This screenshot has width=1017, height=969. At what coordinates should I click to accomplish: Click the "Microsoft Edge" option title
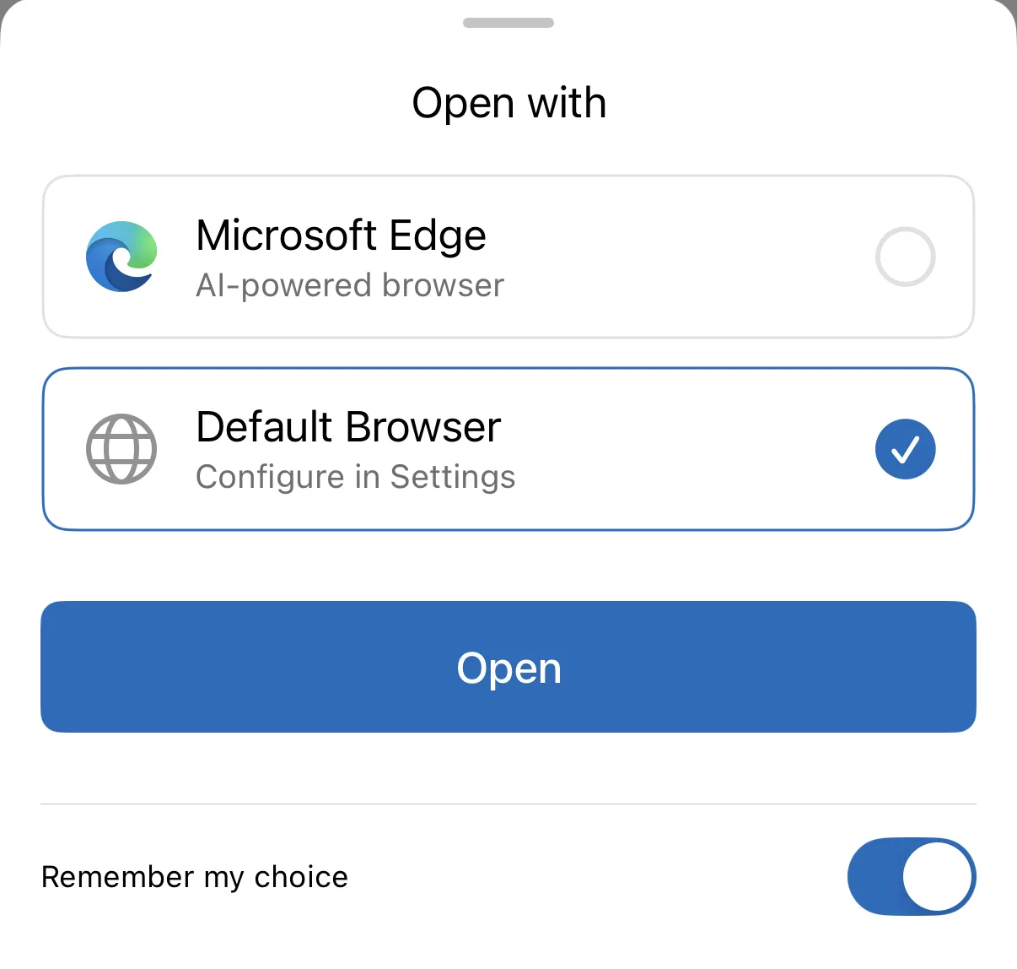pos(341,235)
